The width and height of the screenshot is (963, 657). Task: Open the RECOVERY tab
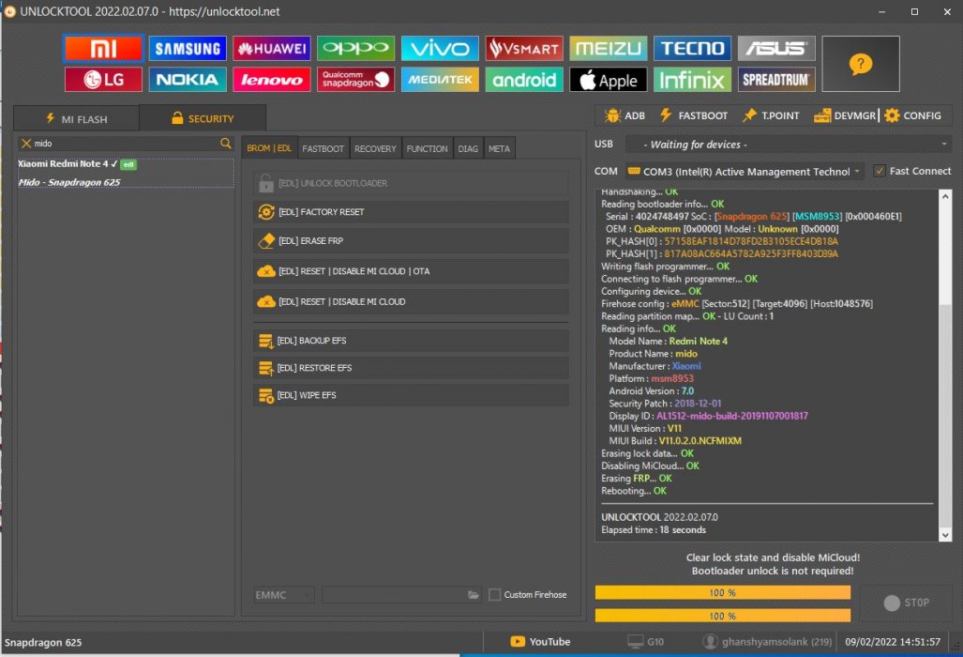(x=375, y=148)
